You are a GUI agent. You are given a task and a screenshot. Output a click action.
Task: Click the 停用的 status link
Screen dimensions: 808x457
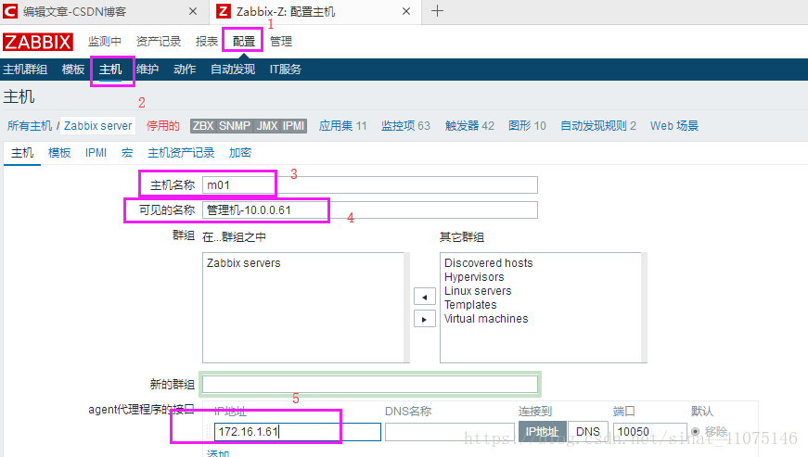163,125
